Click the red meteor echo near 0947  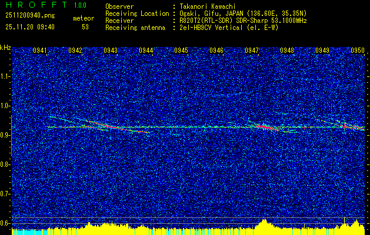[265, 127]
